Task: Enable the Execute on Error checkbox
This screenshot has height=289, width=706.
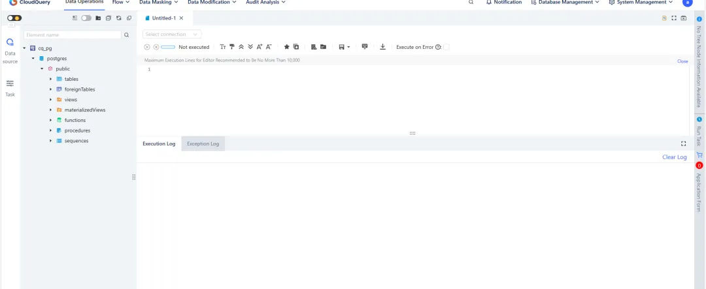Action: click(446, 47)
